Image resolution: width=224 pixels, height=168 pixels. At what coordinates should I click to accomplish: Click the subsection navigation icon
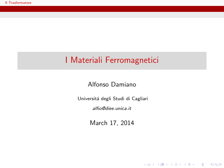[x=176, y=164]
